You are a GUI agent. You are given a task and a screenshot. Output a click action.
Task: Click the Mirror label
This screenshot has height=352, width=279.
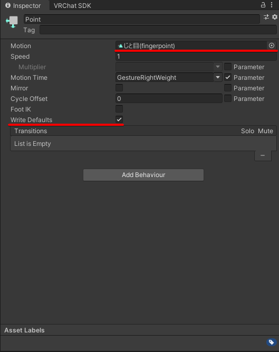(x=20, y=88)
